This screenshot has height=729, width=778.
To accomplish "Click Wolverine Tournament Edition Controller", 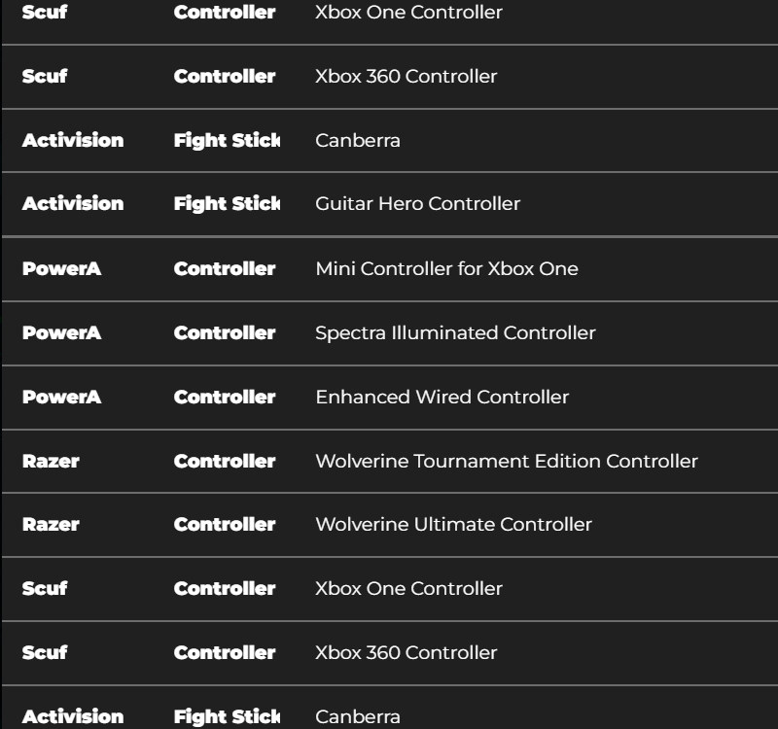I will tap(506, 461).
